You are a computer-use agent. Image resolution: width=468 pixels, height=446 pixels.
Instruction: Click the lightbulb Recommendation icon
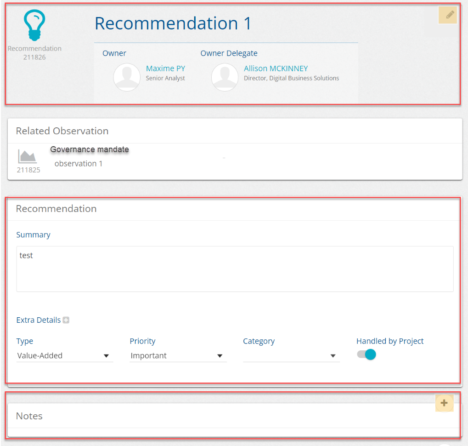click(35, 26)
